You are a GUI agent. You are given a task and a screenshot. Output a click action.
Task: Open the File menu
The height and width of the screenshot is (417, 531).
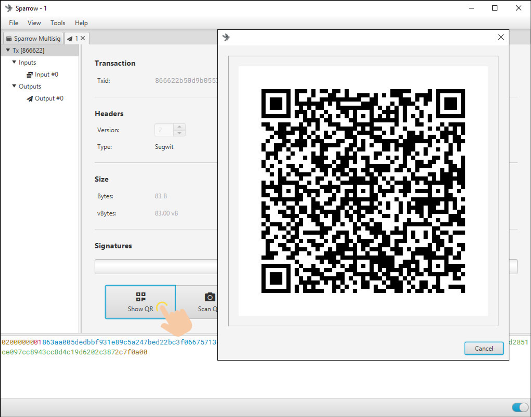(x=14, y=23)
